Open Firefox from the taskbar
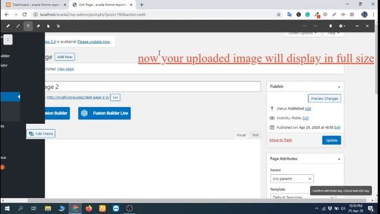380x214 pixels. (x=88, y=209)
